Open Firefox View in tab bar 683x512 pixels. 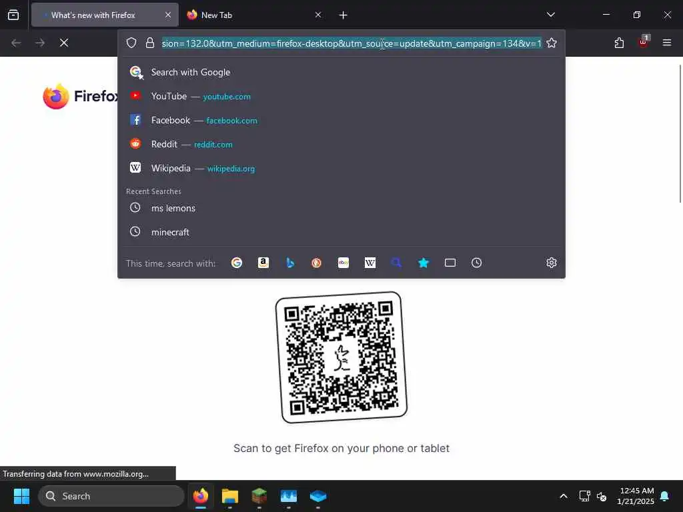pyautogui.click(x=13, y=15)
